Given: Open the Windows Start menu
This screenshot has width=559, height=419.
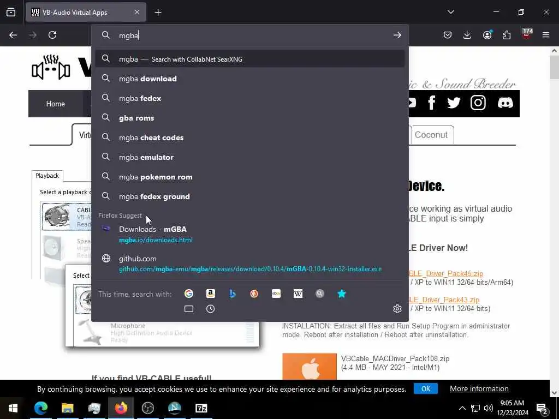Looking at the screenshot, I should 13,408.
